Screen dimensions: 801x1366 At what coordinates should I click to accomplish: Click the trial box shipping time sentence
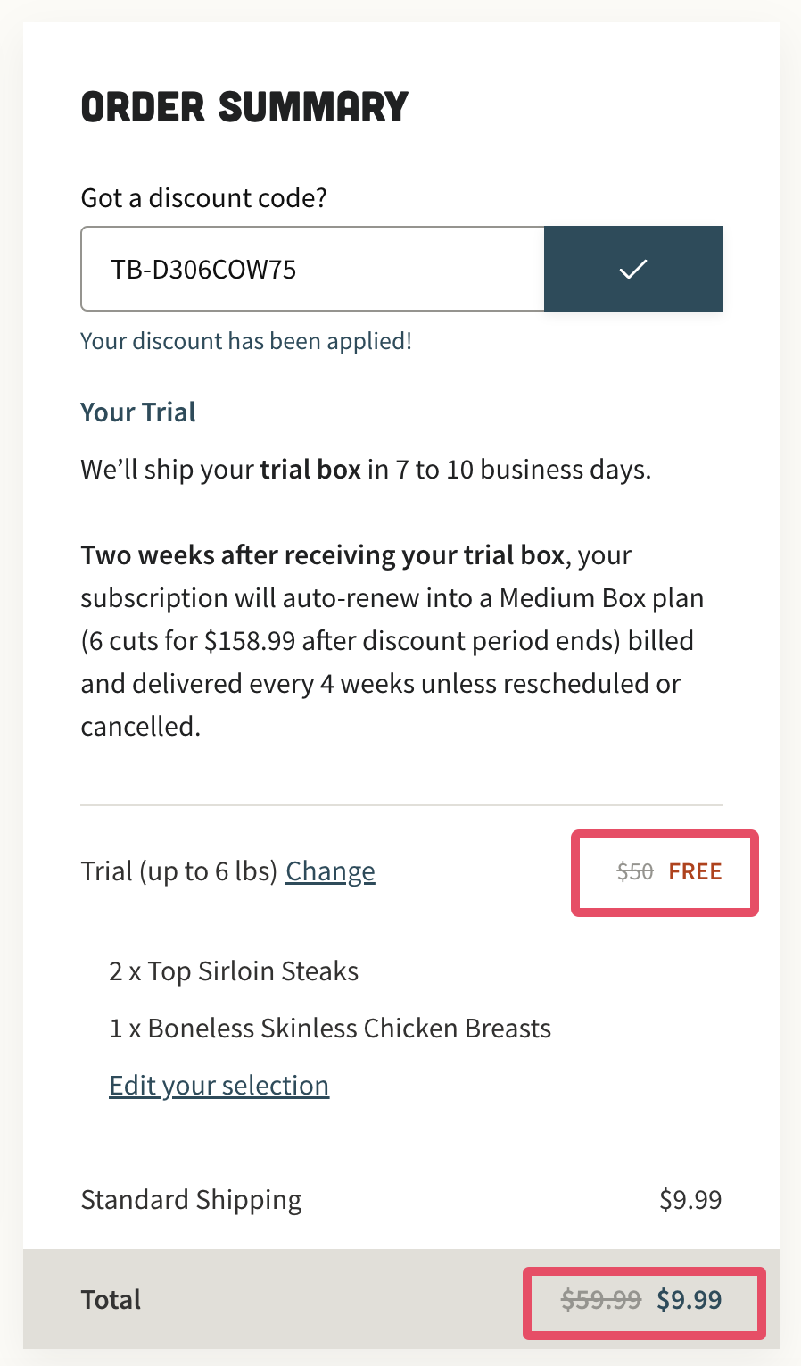pos(366,470)
